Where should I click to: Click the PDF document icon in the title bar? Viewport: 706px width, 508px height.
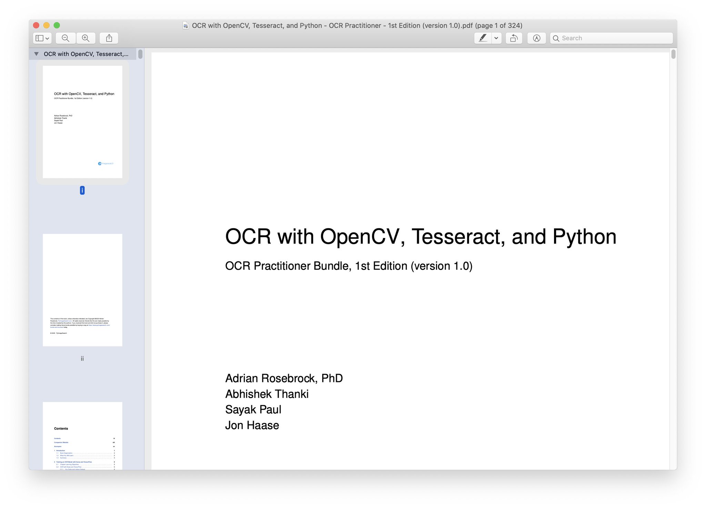[x=185, y=25]
